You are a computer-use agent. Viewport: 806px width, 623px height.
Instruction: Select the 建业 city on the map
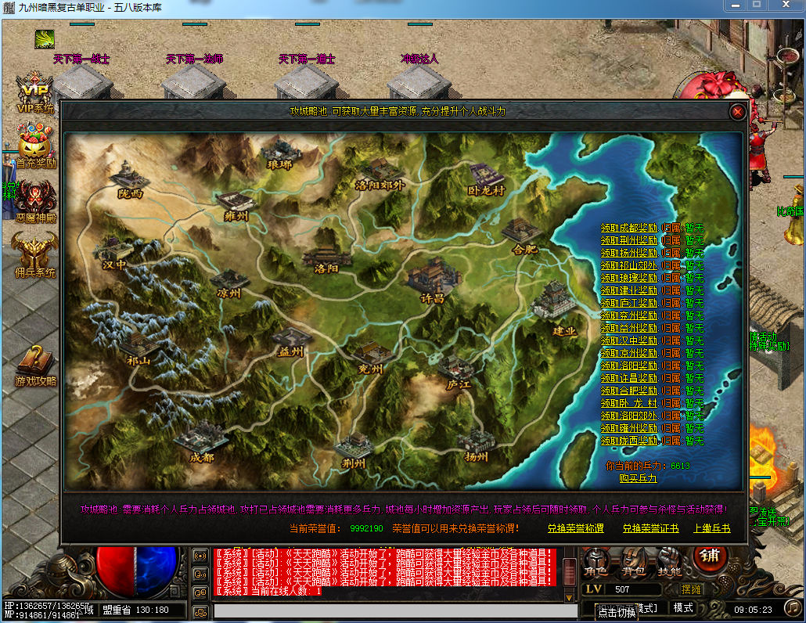(556, 308)
